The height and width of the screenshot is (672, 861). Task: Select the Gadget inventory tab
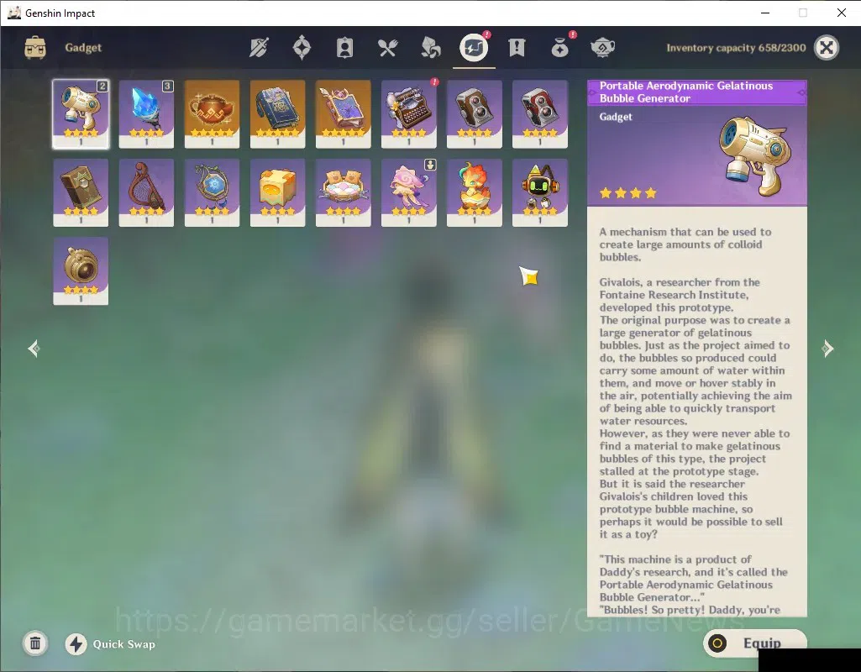click(x=474, y=48)
